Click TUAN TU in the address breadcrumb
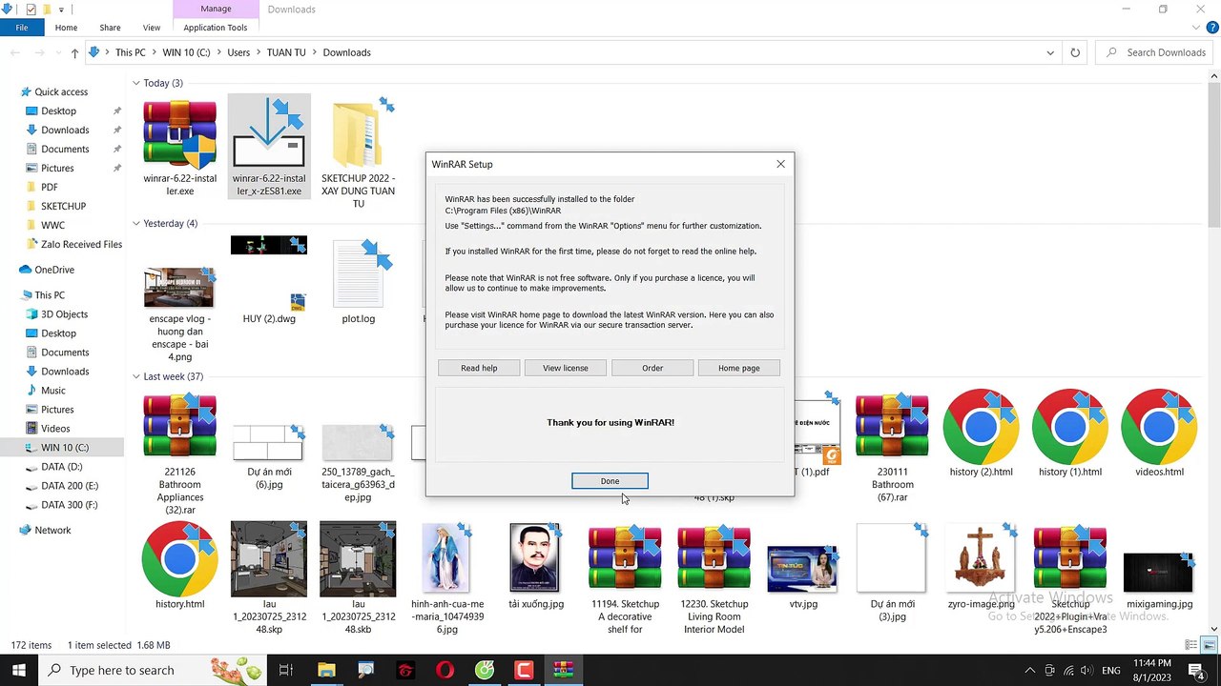The width and height of the screenshot is (1221, 686). click(286, 52)
